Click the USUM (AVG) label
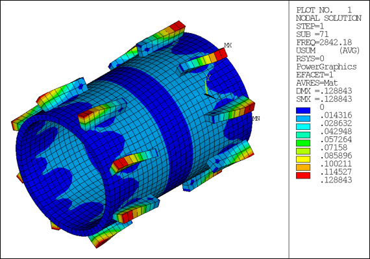This screenshot has width=370, height=259. 328,51
